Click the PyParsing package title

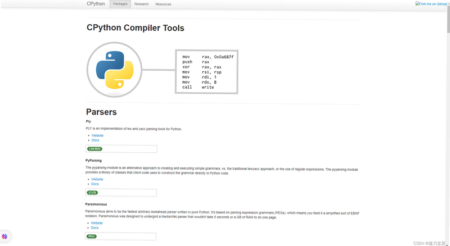point(93,161)
